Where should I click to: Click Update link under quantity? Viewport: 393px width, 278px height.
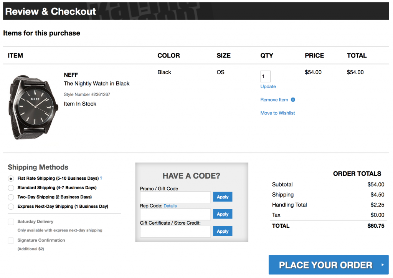pyautogui.click(x=268, y=87)
